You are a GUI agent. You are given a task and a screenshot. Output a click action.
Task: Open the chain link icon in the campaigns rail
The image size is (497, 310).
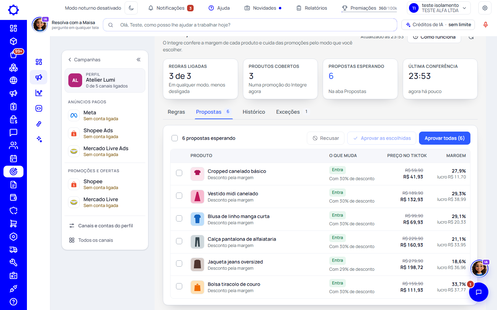point(39,124)
